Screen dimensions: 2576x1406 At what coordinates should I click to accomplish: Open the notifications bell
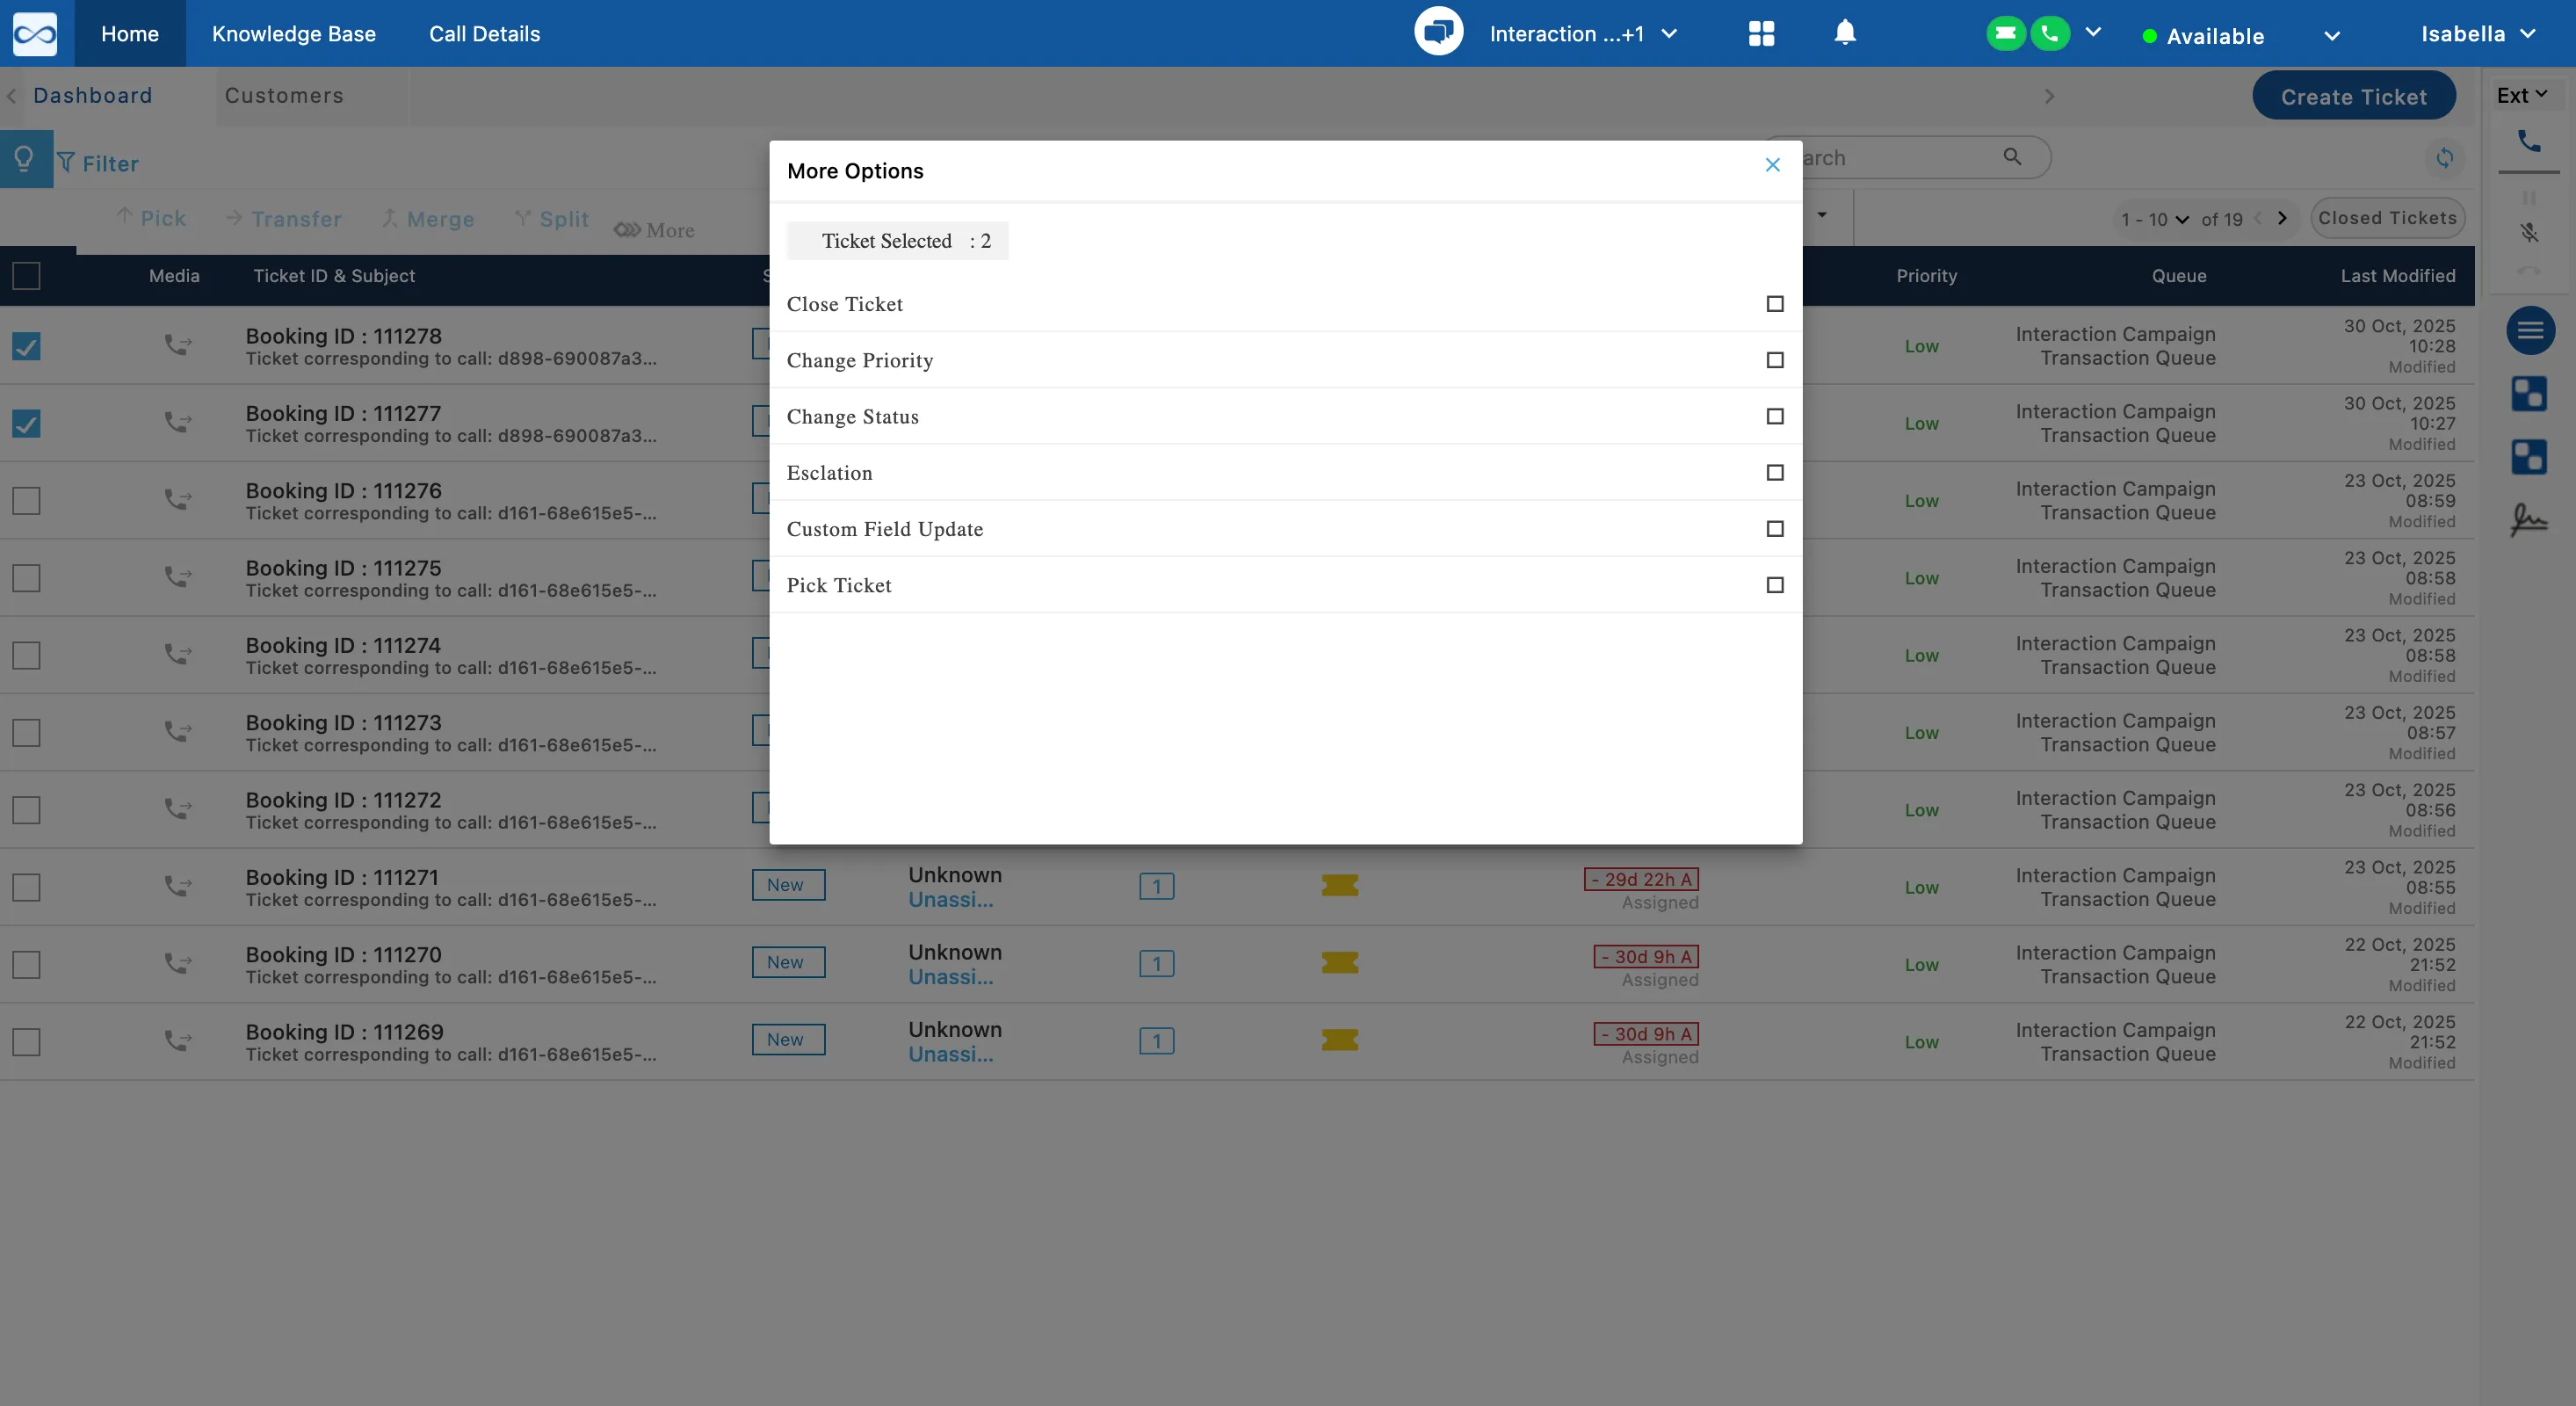[x=1845, y=33]
